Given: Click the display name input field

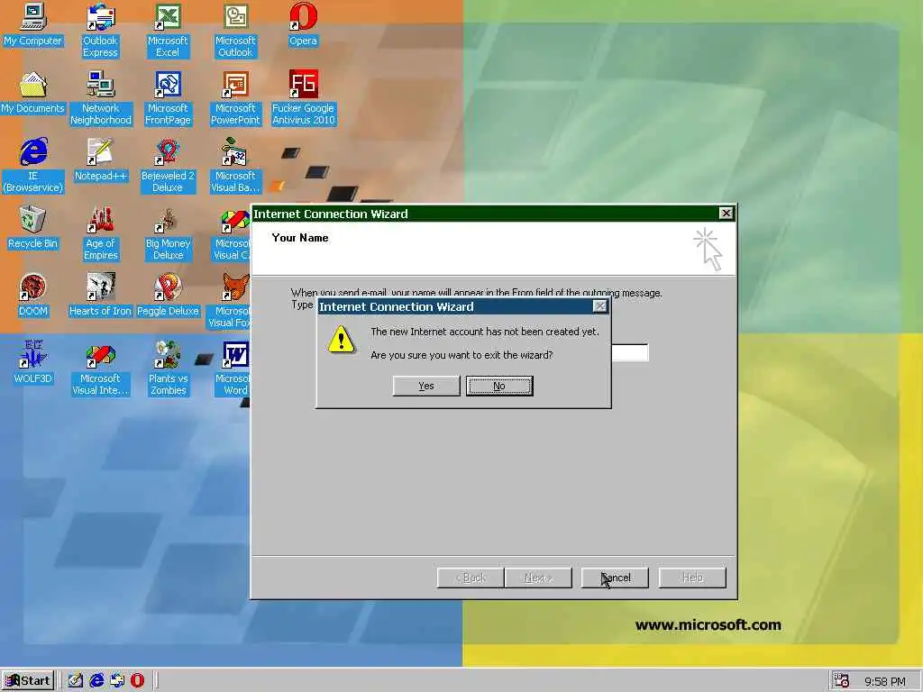Looking at the screenshot, I should 630,352.
